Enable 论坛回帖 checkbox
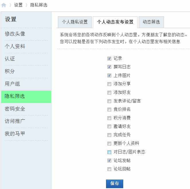The width and height of the screenshot is (190, 189). click(109, 169)
